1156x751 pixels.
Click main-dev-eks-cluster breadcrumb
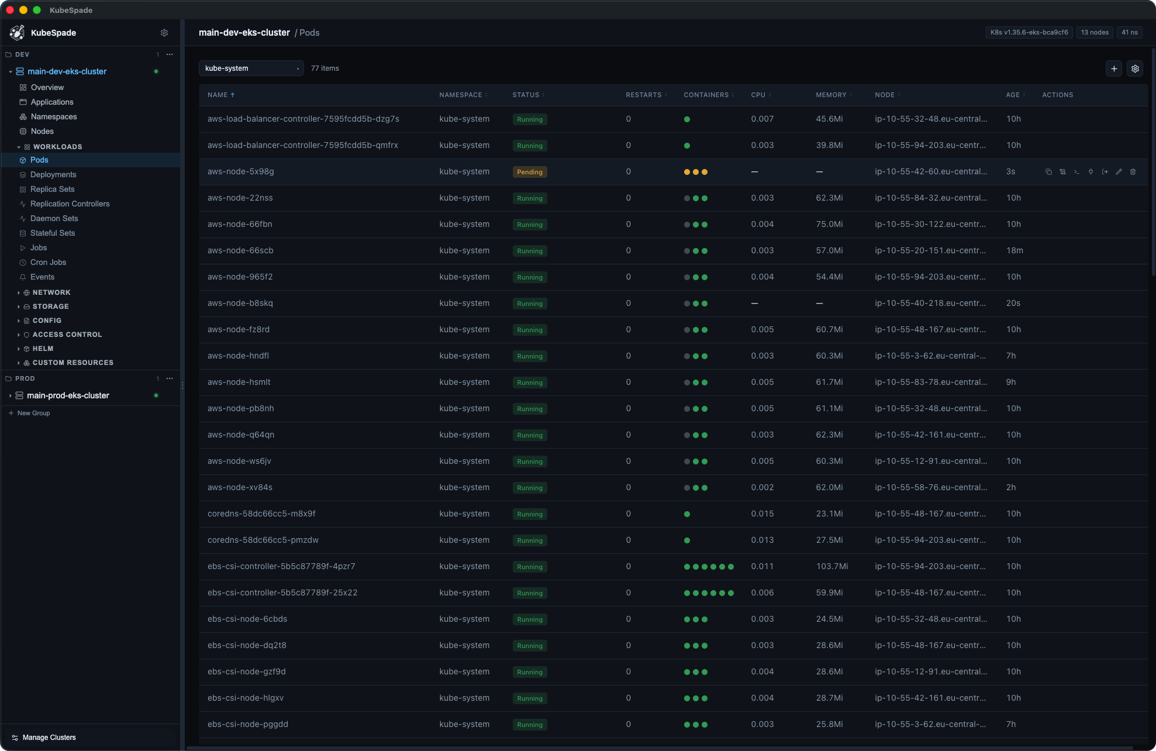tap(244, 33)
